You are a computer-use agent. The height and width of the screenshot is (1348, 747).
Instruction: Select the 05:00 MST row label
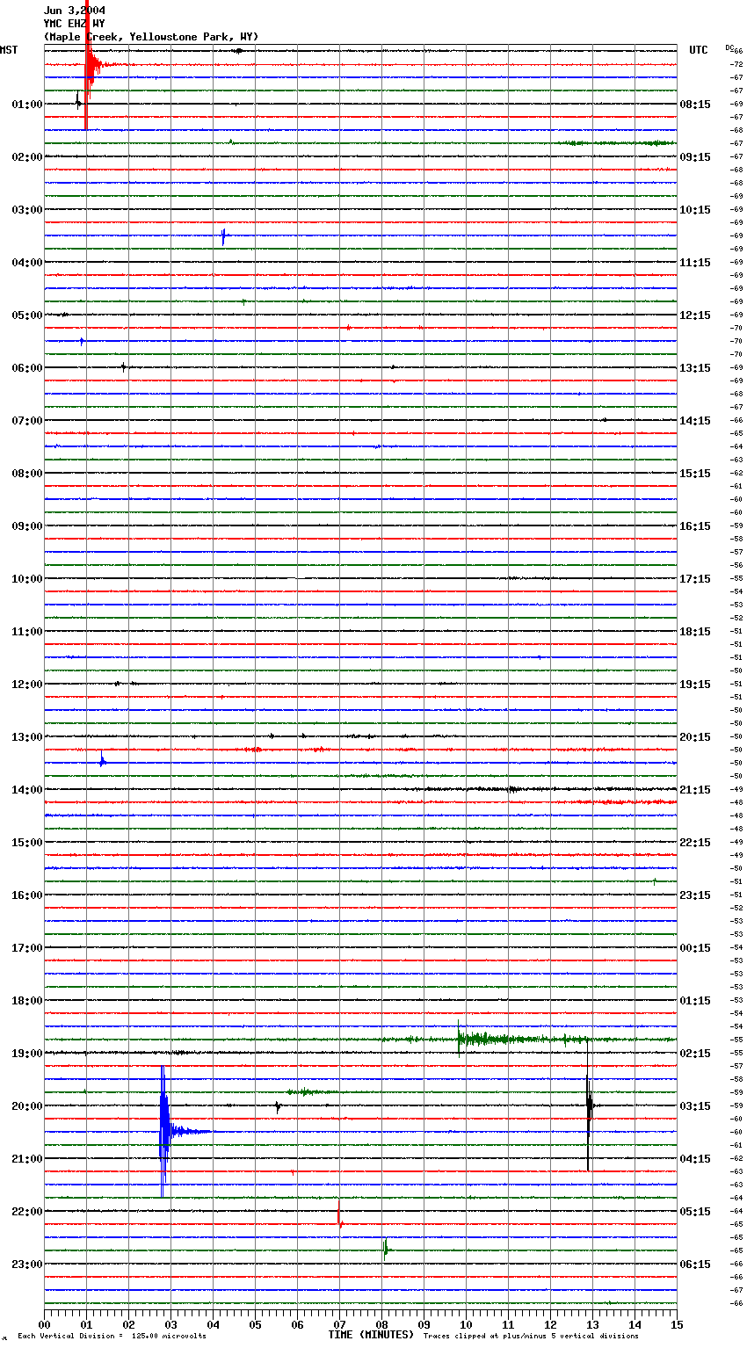pos(26,315)
